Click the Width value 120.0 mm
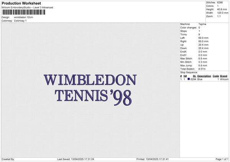The image size is (230, 162). pos(223,13)
